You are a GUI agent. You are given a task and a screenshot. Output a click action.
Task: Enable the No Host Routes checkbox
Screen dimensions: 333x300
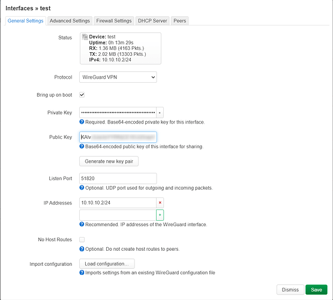coord(82,240)
